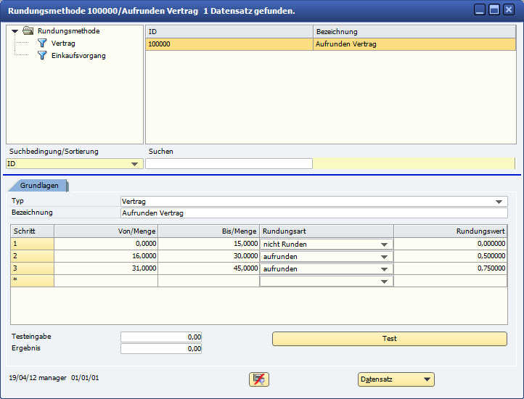Image resolution: width=524 pixels, height=399 pixels.
Task: Click the Rundungsmethode folder icon
Action: click(28, 31)
